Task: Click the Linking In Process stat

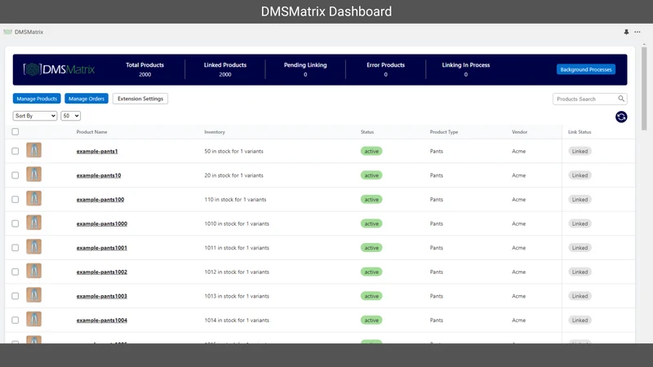Action: (465, 69)
